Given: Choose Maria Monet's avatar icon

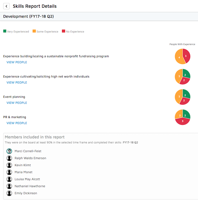Looking at the screenshot, I should [x=9, y=172].
